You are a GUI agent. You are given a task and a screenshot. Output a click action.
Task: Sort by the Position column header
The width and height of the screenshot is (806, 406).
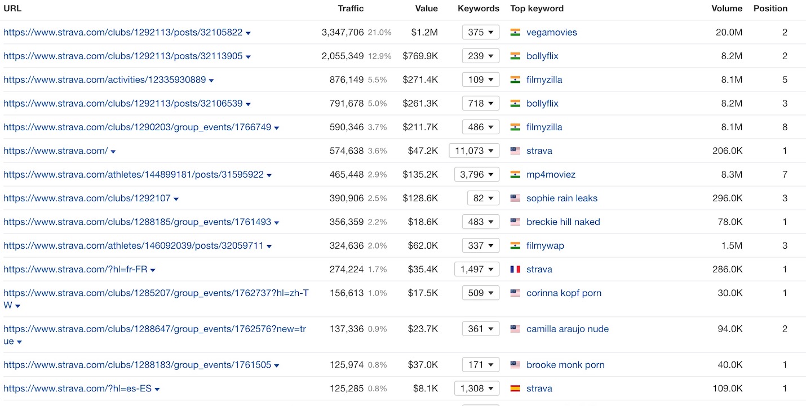coord(770,8)
